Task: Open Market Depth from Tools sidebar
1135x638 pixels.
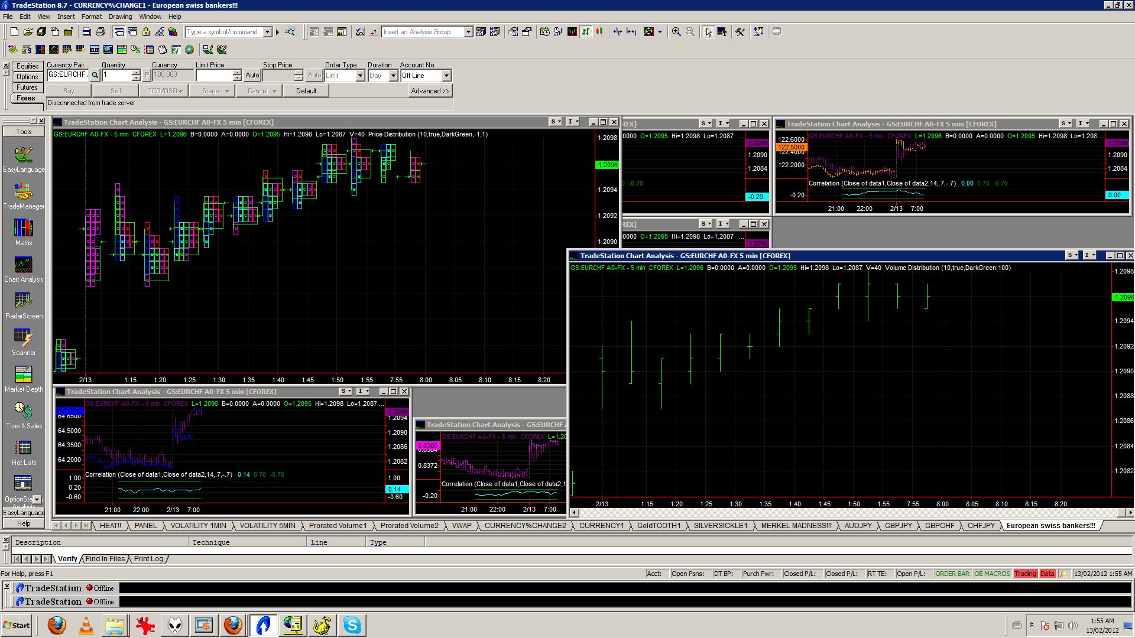Action: (24, 379)
